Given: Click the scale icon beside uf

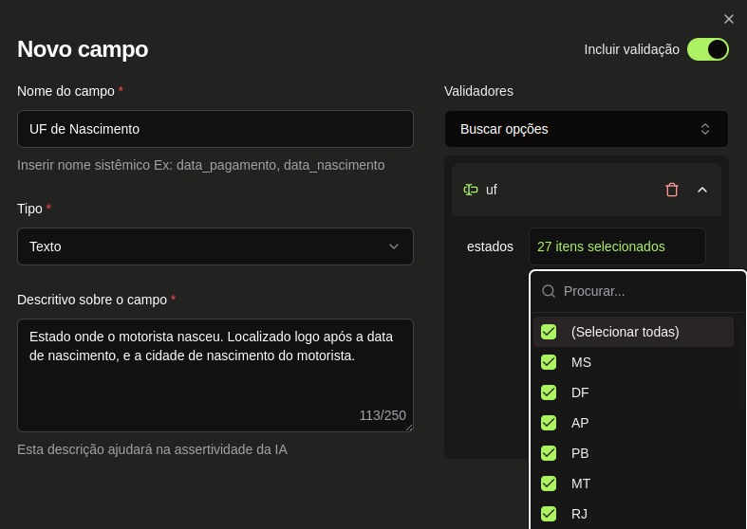Looking at the screenshot, I should [471, 190].
